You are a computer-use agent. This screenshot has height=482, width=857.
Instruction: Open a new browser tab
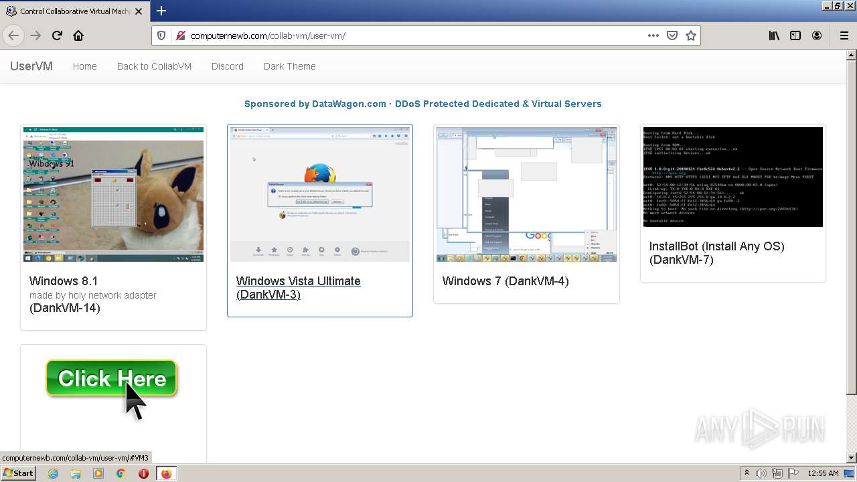(x=161, y=11)
